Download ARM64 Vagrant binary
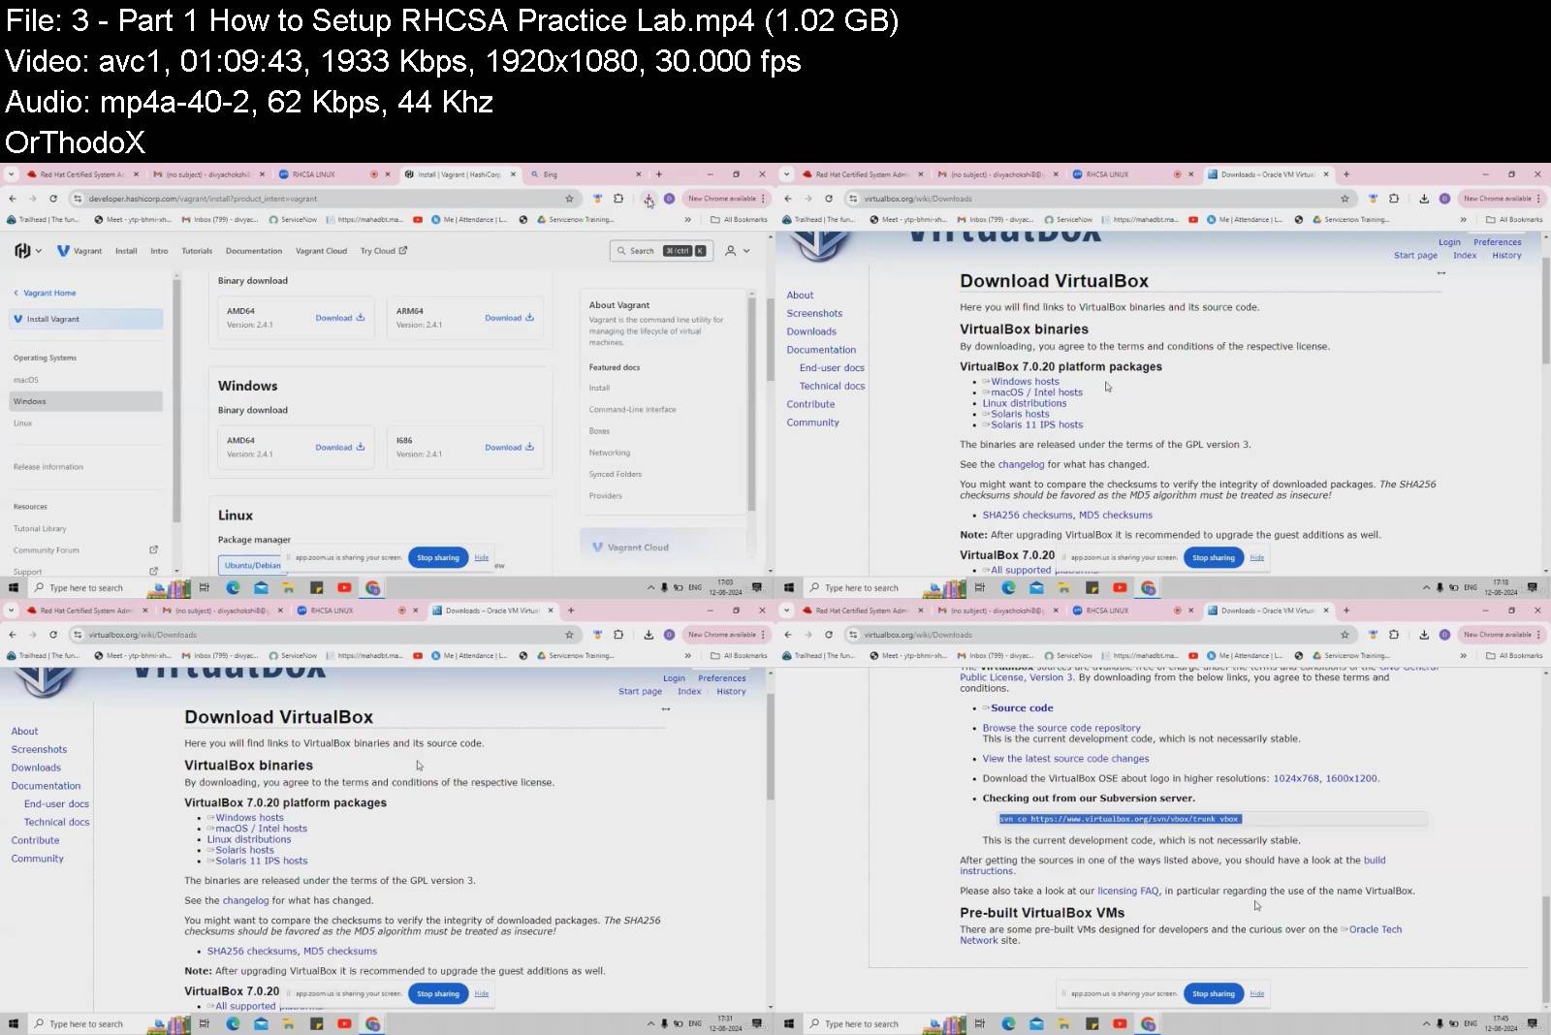 [x=509, y=318]
